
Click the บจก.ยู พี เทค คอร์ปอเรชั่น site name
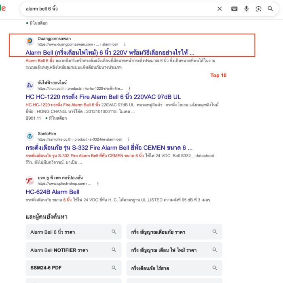(60, 178)
